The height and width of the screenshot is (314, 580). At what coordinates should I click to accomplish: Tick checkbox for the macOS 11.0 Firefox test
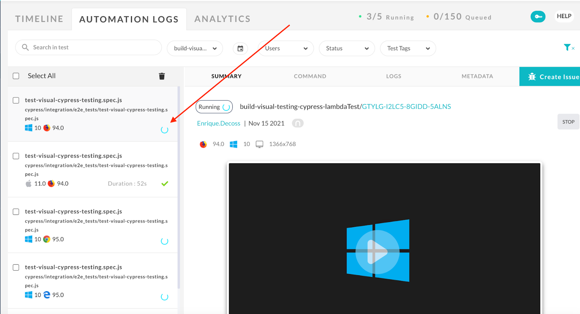[x=16, y=156]
